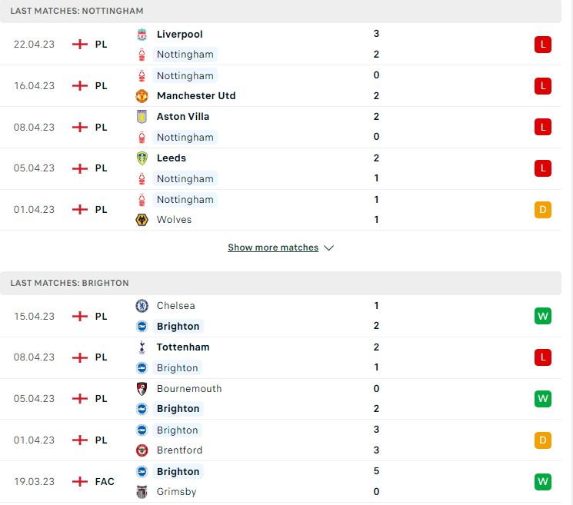Click England flag on the 16.04.23 match
The width and height of the screenshot is (573, 505).
[x=80, y=86]
